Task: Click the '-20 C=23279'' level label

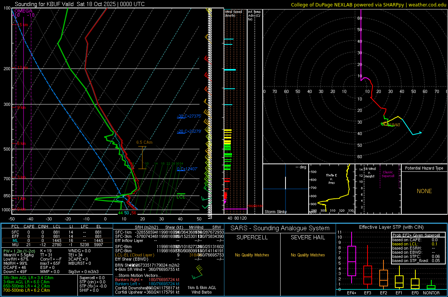Action: [189, 131]
